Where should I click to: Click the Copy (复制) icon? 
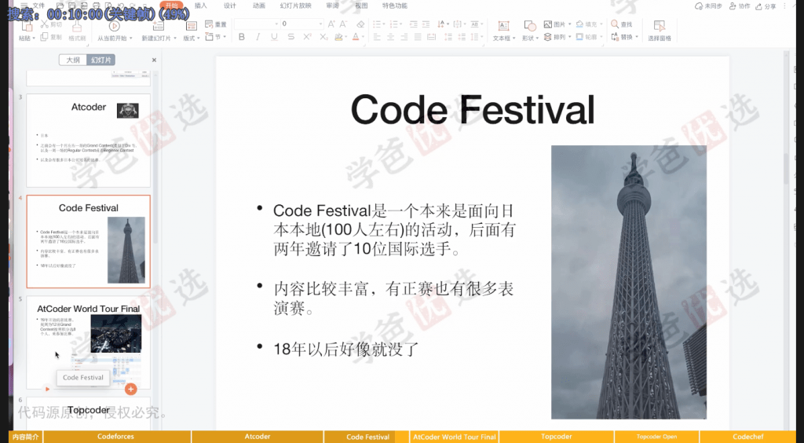point(44,37)
